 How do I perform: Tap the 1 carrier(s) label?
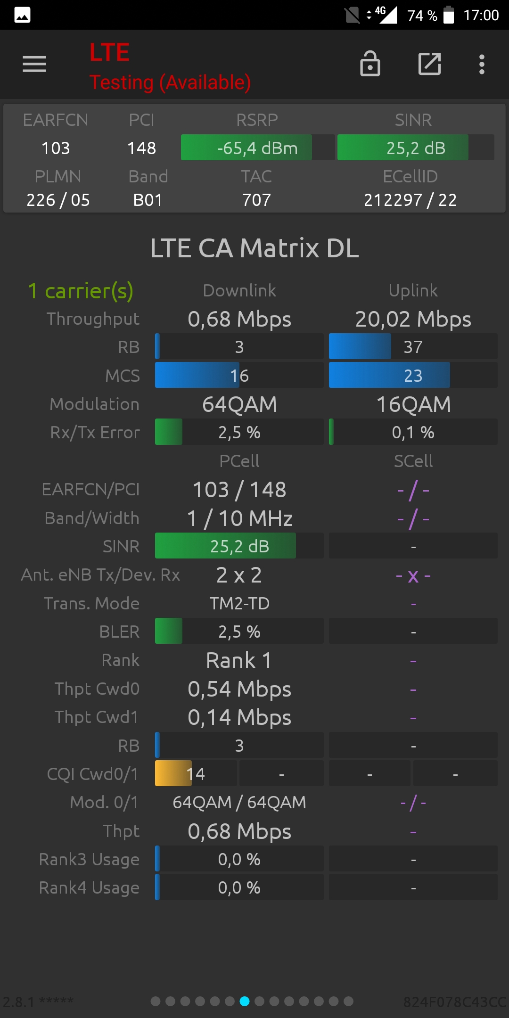point(81,291)
